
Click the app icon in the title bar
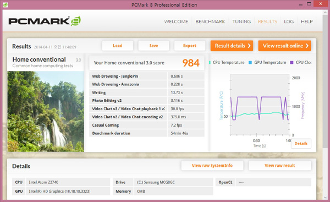click(x=5, y=4)
